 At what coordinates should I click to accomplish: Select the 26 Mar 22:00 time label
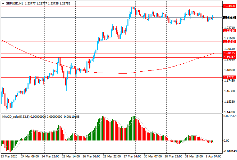112,157
